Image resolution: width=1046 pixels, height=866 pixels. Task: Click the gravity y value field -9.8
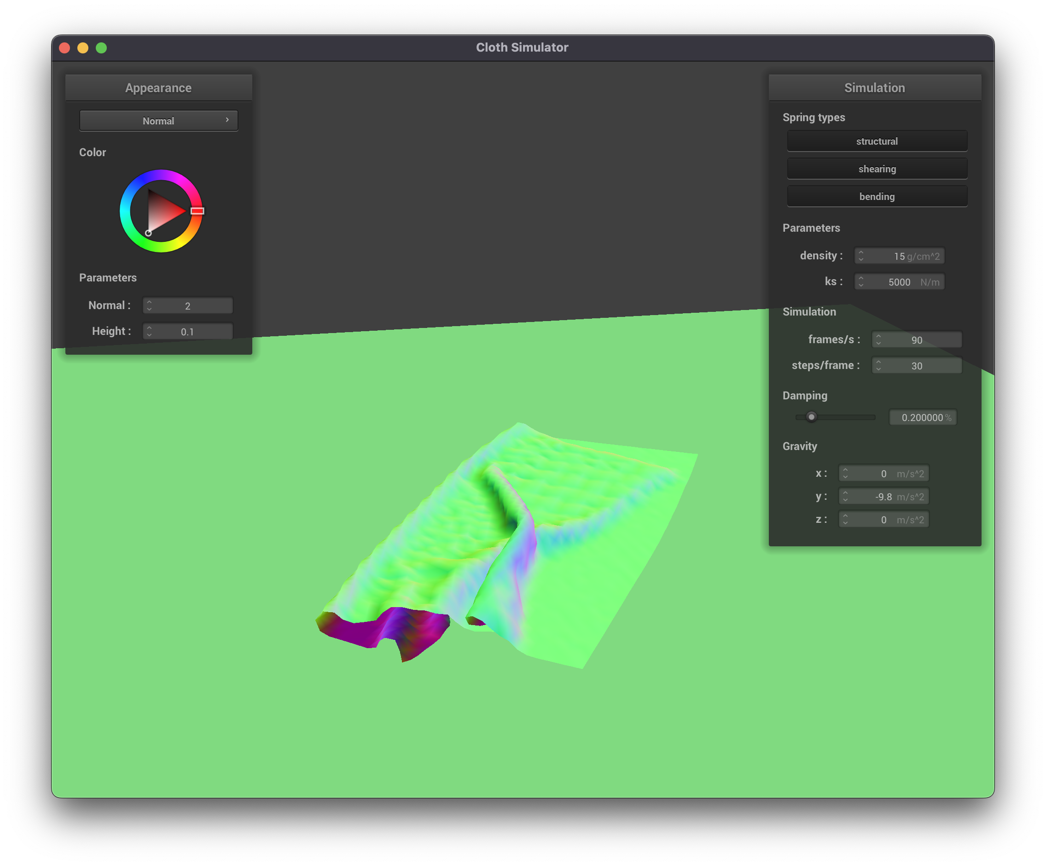pyautogui.click(x=883, y=497)
